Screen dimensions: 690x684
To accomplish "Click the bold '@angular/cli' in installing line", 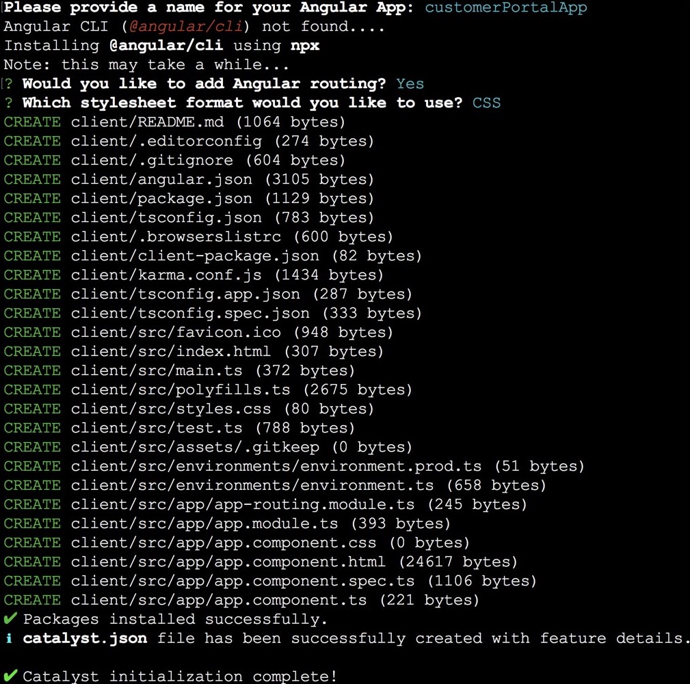I will [164, 46].
